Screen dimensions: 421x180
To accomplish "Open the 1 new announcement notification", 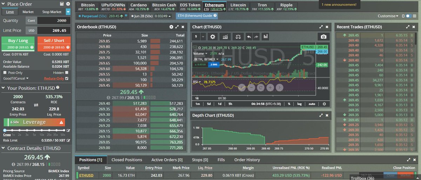I will click(339, 5).
